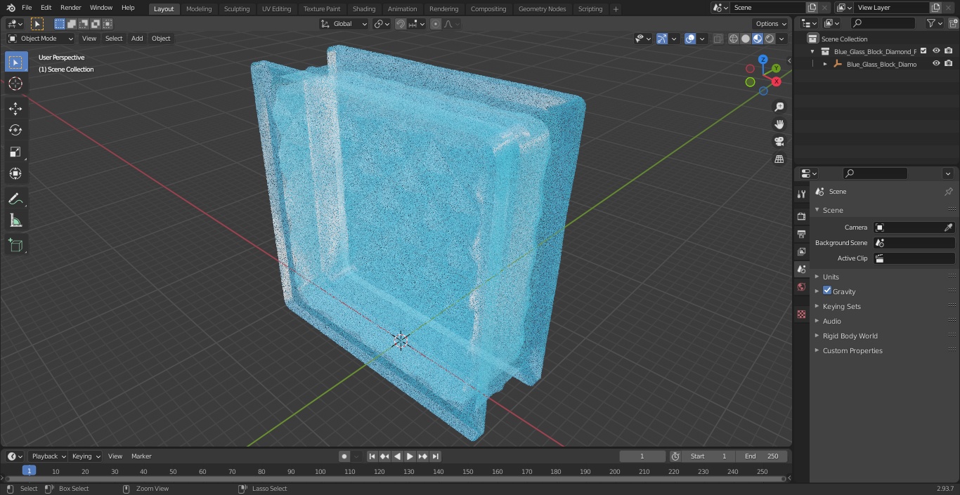This screenshot has width=960, height=495.
Task: Toggle proportional editing
Action: tap(436, 24)
